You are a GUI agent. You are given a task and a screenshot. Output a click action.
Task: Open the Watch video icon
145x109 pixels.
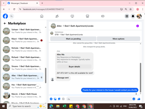(x=72, y=16)
